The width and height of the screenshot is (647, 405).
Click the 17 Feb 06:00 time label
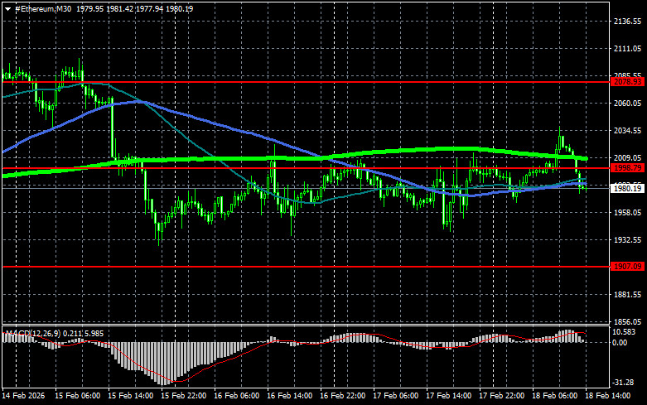click(x=396, y=396)
